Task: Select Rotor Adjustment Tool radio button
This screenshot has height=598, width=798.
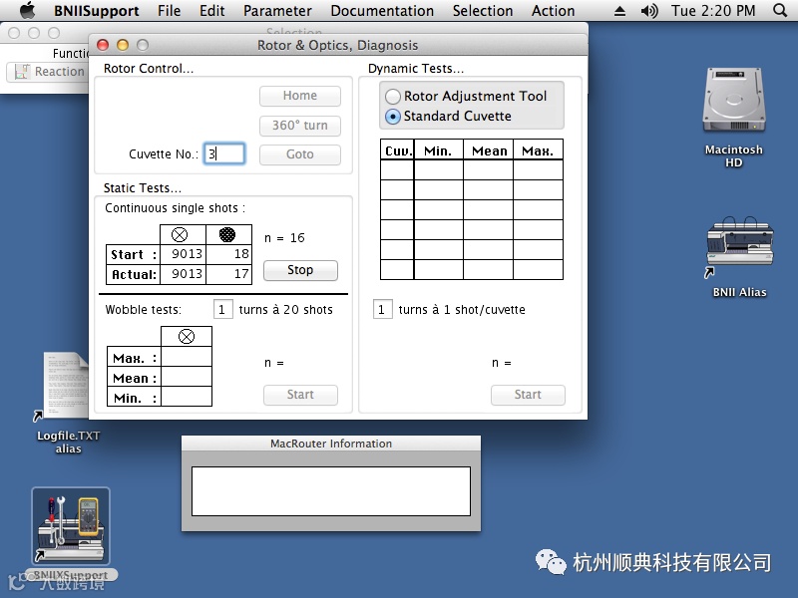Action: click(393, 97)
